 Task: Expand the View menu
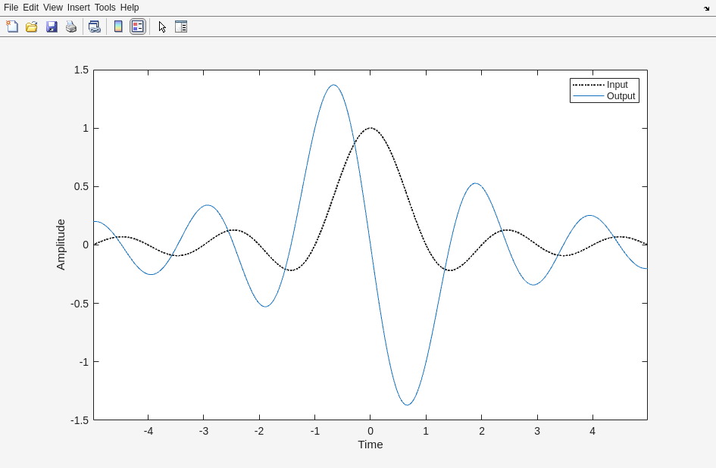coord(53,8)
